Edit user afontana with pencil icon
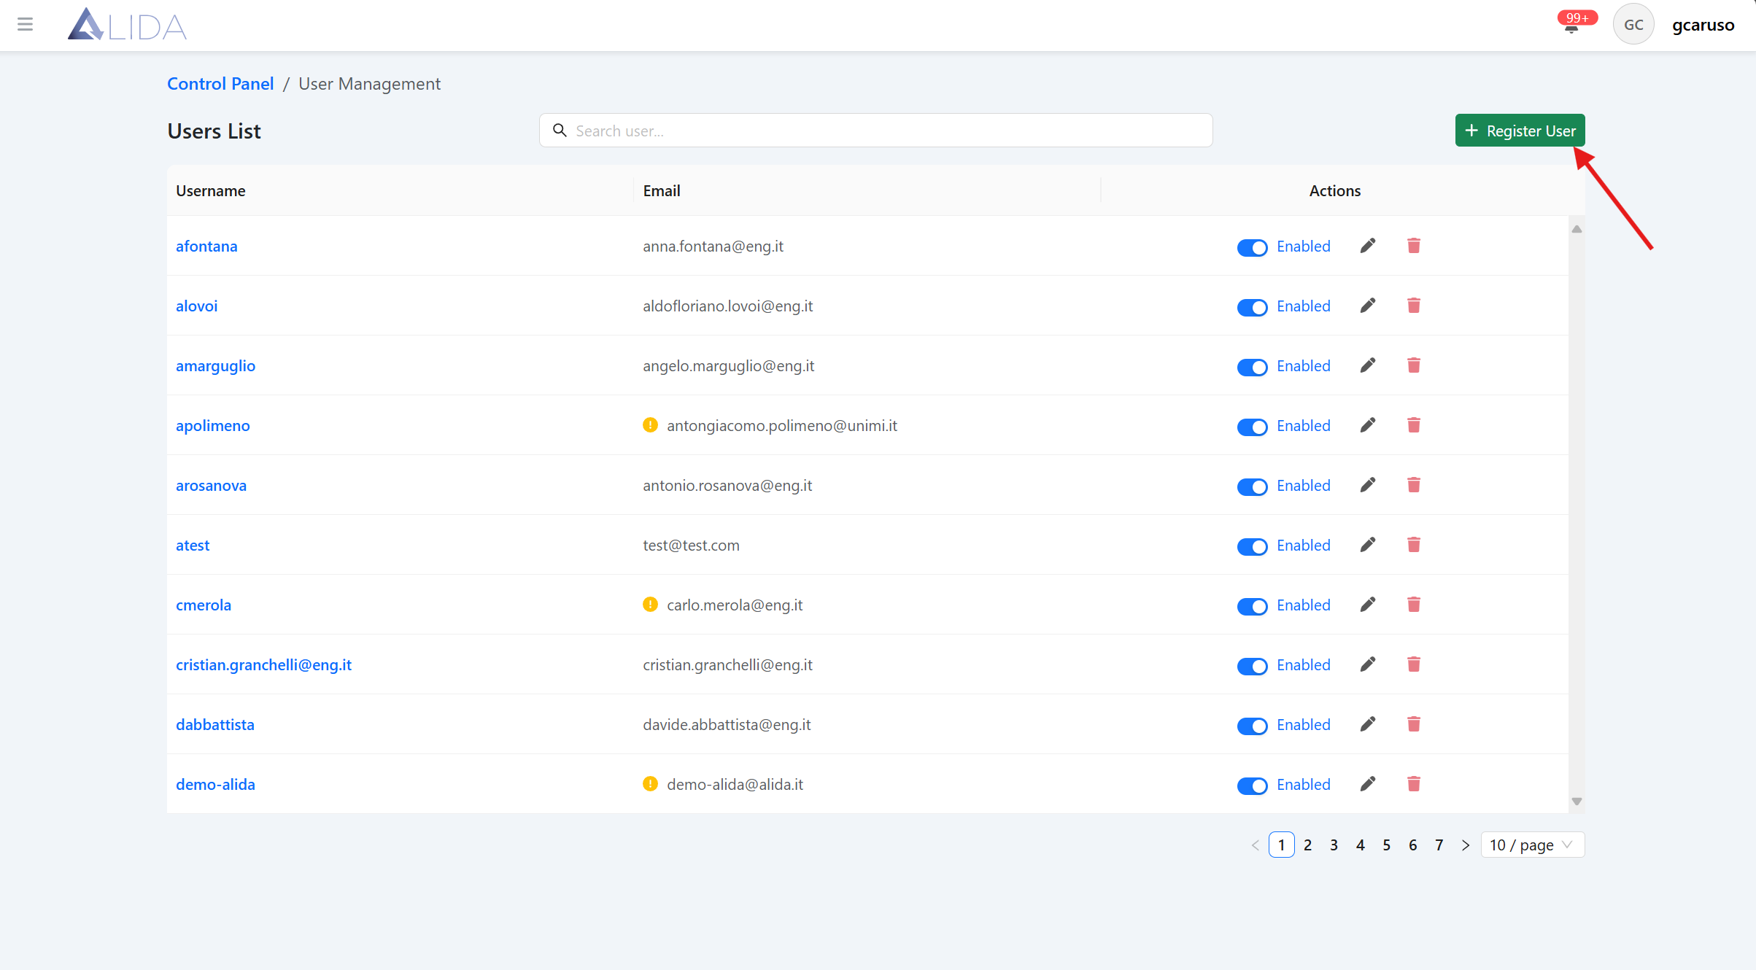Image resolution: width=1756 pixels, height=970 pixels. click(x=1368, y=246)
